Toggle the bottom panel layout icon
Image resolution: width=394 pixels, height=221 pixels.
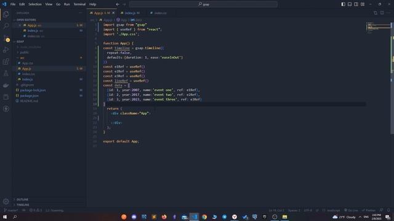350,4
